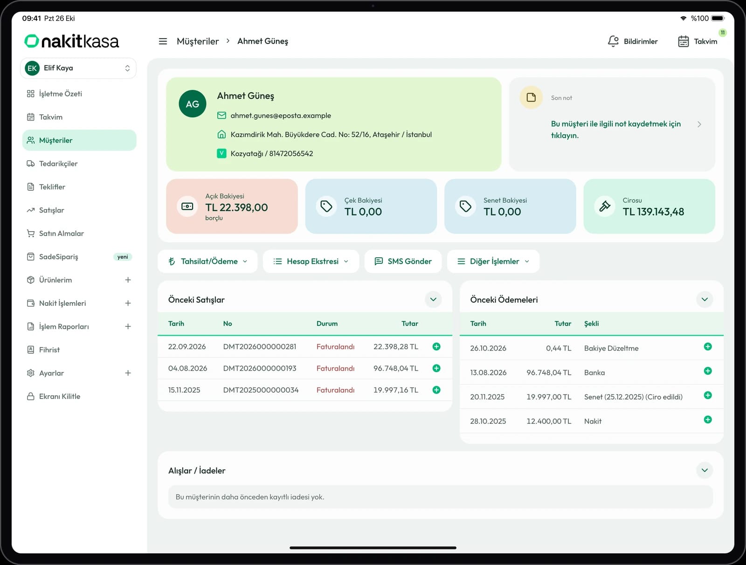
Task: Open Diğer İşlemler dropdown
Action: coord(493,262)
